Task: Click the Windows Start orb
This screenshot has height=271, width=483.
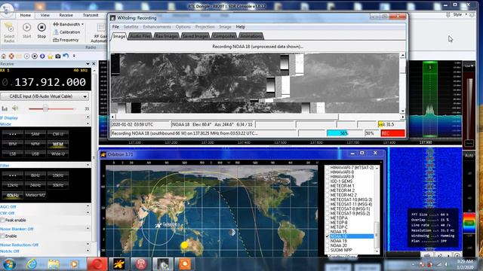Action: click(9, 264)
